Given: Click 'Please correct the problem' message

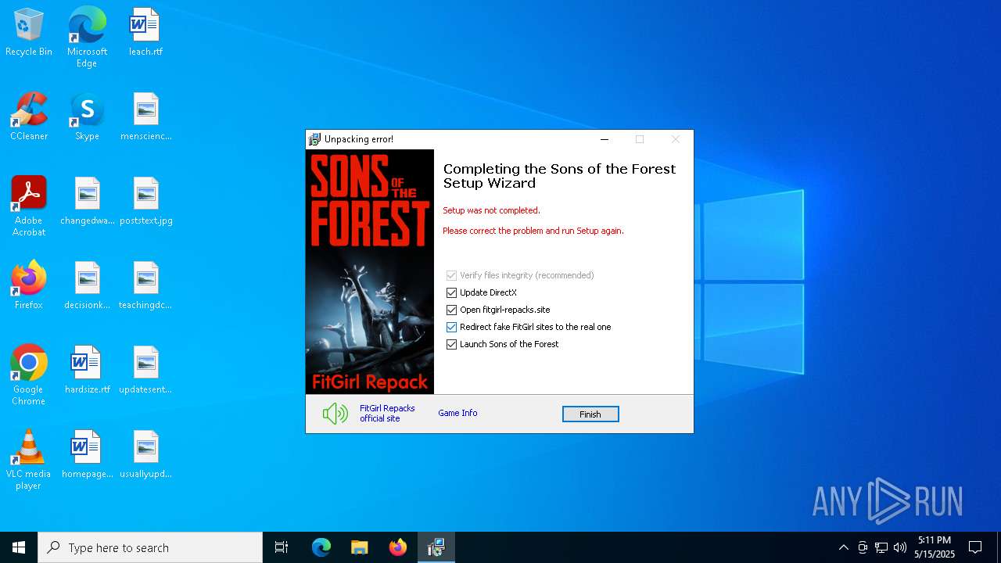Looking at the screenshot, I should (x=533, y=231).
